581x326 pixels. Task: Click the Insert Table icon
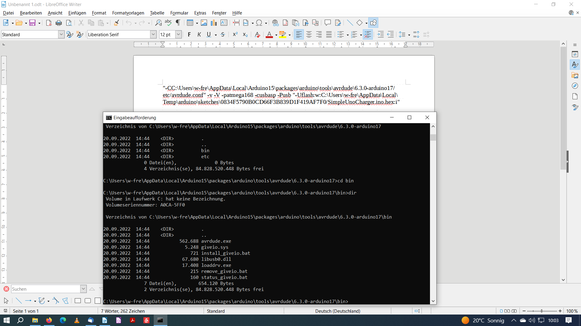tap(190, 23)
